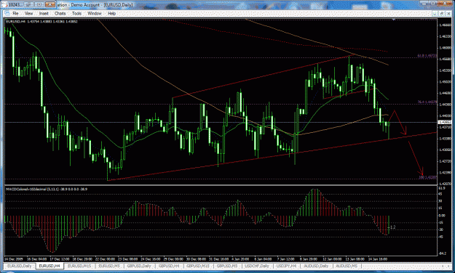This screenshot has height=273, width=455.
Task: Restore the inner chart window
Action: [x=441, y=13]
